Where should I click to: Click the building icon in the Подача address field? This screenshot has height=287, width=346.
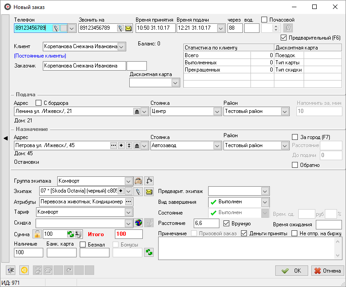click(x=137, y=111)
